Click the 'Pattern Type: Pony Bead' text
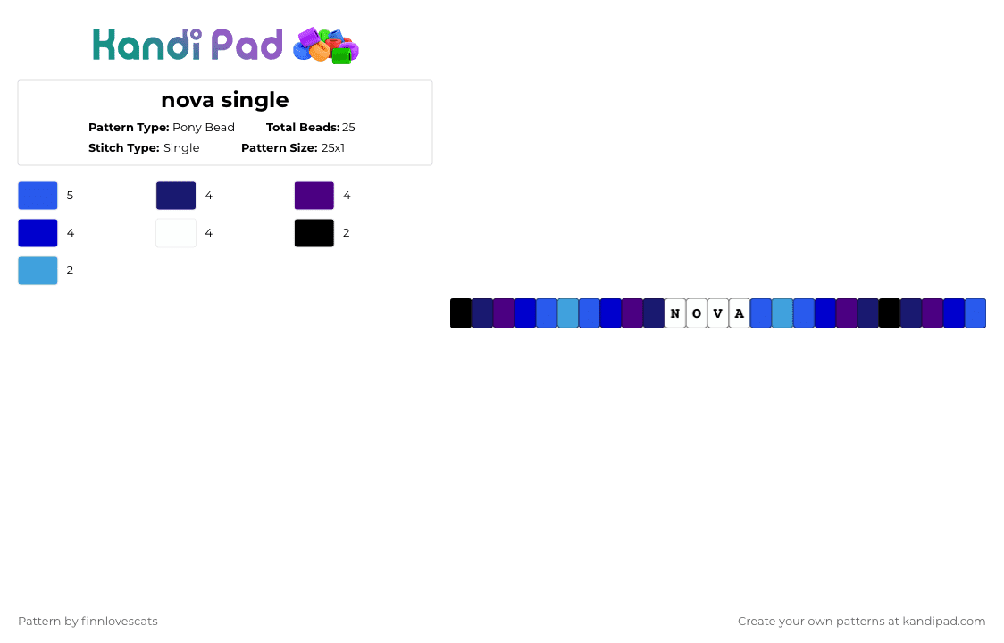The height and width of the screenshot is (643, 1004). (162, 128)
